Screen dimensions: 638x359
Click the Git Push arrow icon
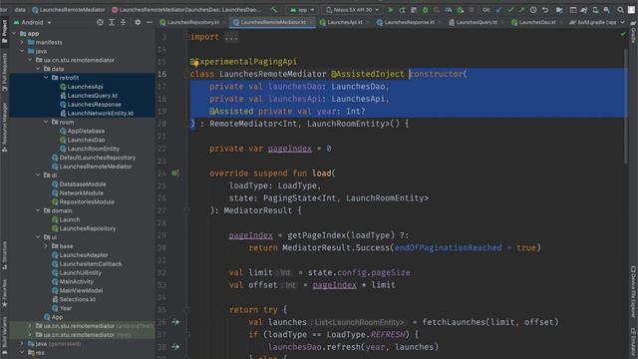(521, 9)
